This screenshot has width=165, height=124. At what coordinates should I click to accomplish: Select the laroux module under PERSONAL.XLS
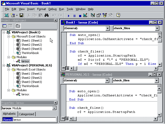(25, 94)
